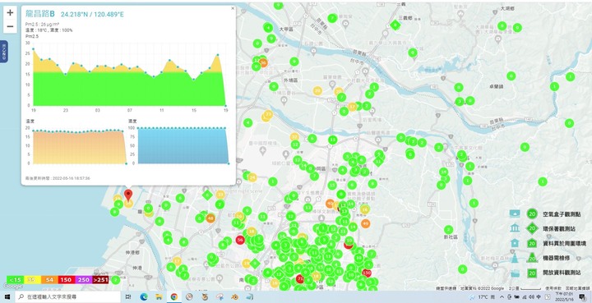Select the yellow 24 station marker
The image size is (592, 303).
(252, 177)
